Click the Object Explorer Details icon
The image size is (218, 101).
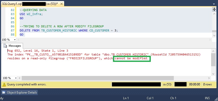(x=4, y=92)
